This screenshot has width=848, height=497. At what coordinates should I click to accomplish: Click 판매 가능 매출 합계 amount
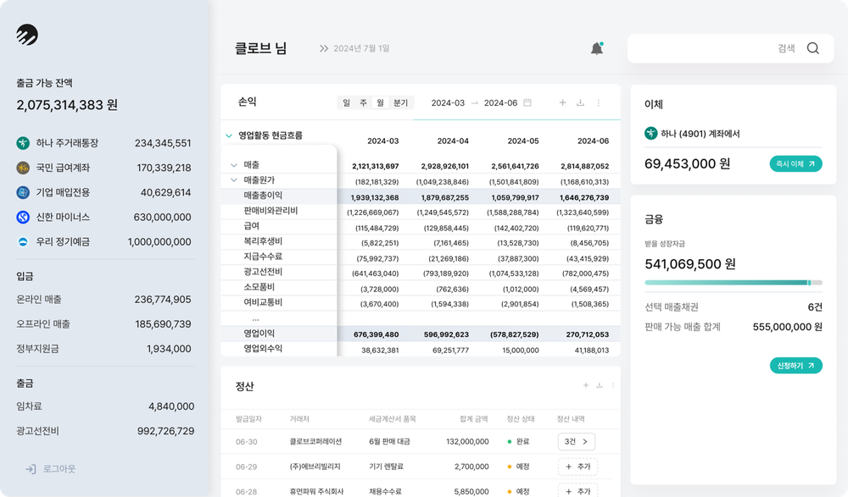point(788,327)
